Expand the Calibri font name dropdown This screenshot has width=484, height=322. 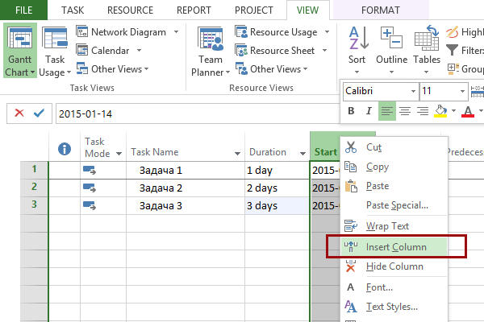coord(414,91)
